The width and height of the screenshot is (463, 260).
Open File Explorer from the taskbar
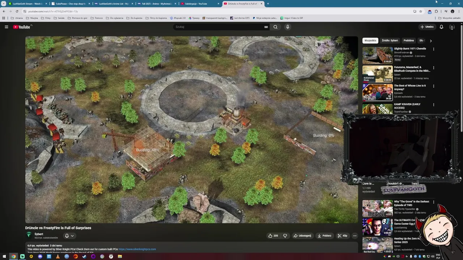click(120, 256)
